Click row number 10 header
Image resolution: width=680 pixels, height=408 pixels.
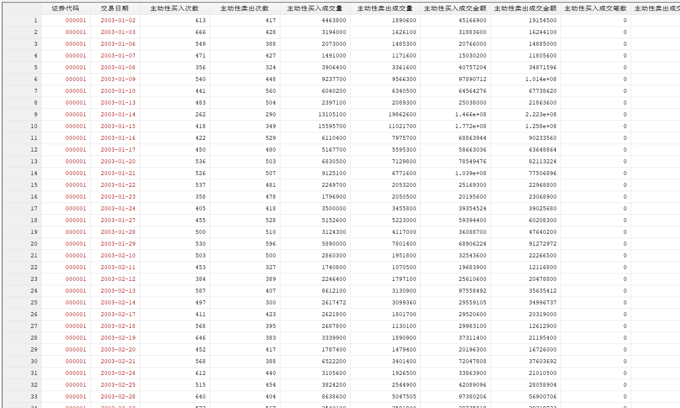pos(22,126)
